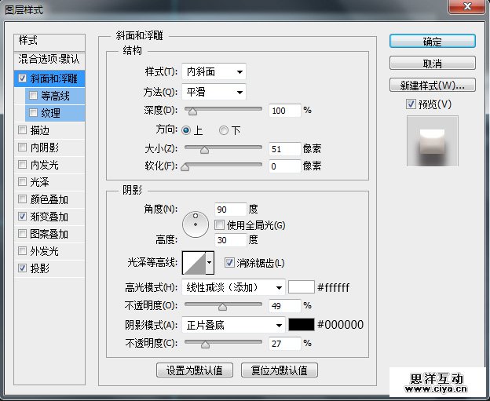Click the 取消 cancel button

433,64
